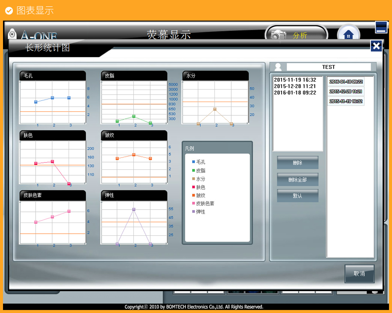This screenshot has height=313, width=392.
Task: Select record 2015-12-28 11:21 in left list
Action: click(295, 86)
